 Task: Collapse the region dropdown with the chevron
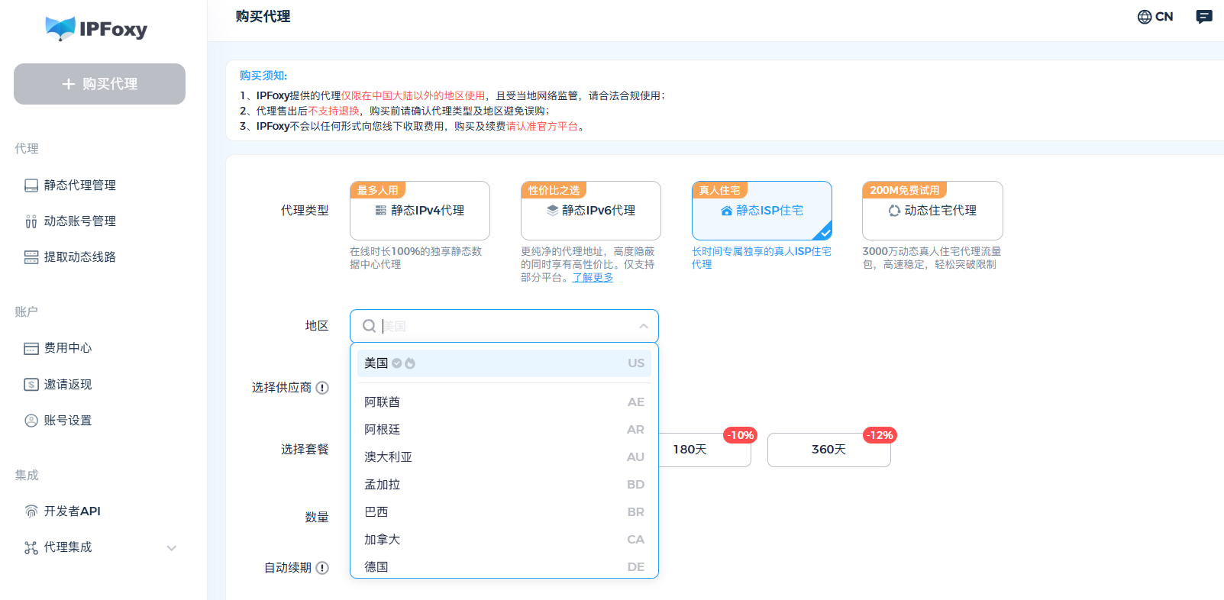643,326
